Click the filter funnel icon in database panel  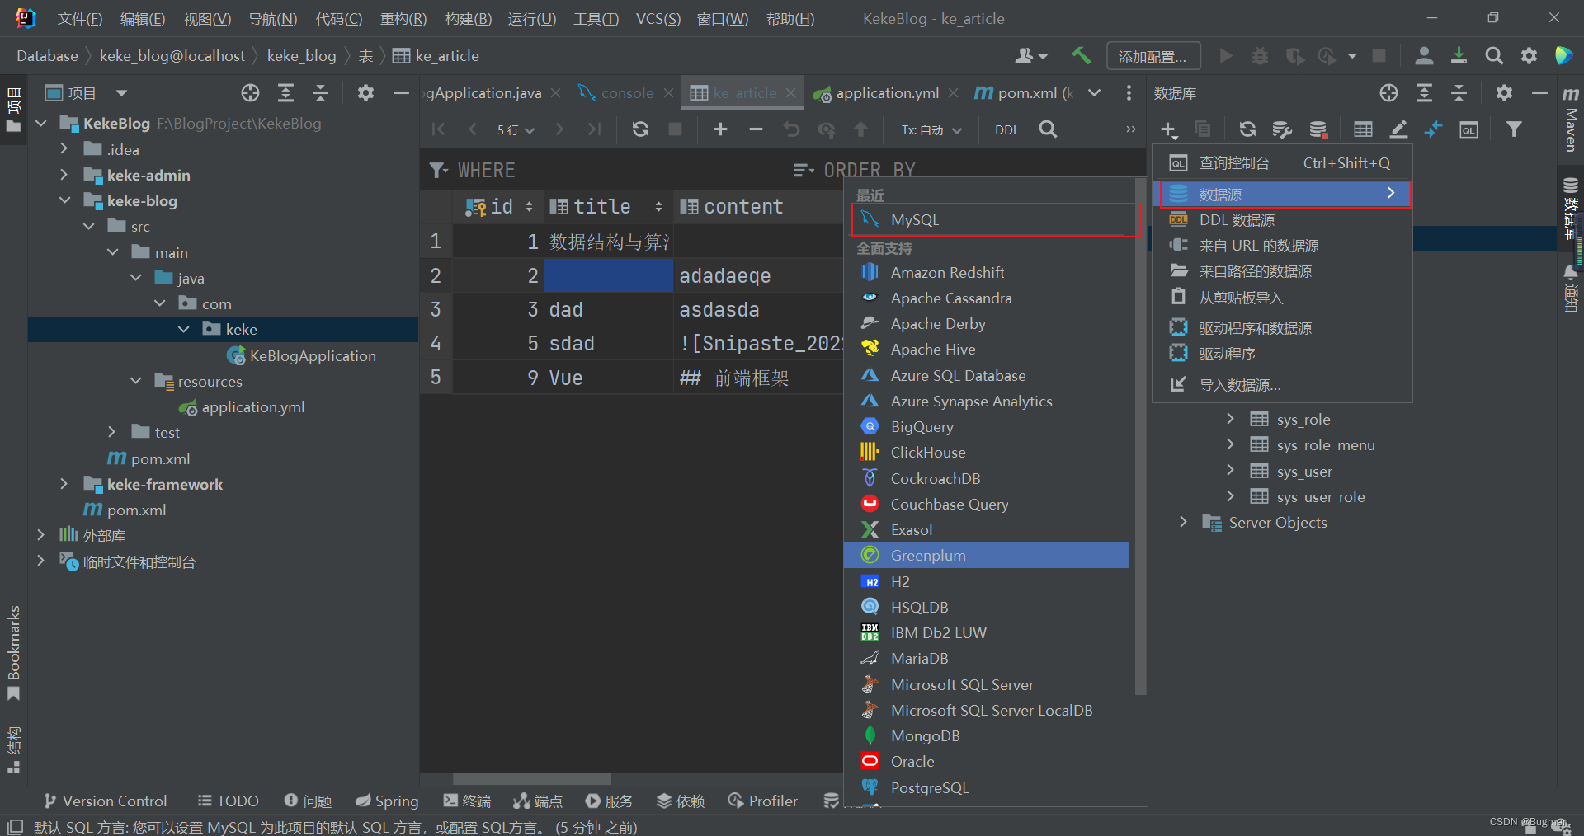point(1514,129)
